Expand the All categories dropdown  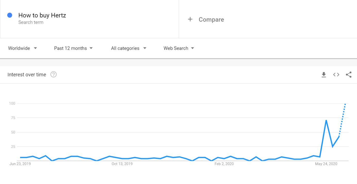129,48
